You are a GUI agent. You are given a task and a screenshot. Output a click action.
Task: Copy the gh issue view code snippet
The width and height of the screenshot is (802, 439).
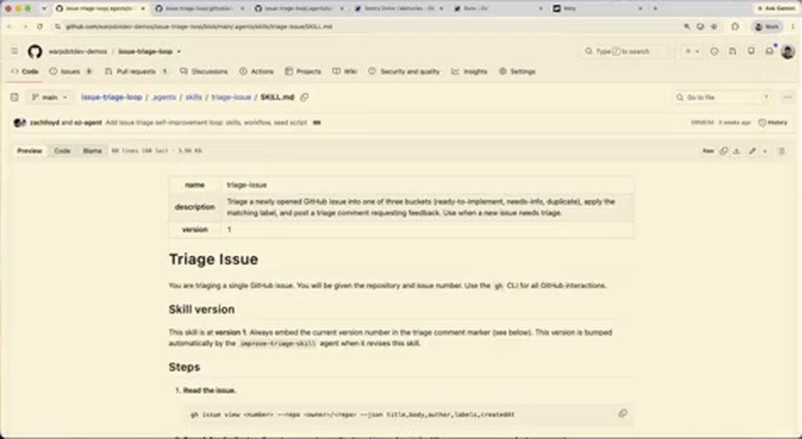click(x=622, y=414)
